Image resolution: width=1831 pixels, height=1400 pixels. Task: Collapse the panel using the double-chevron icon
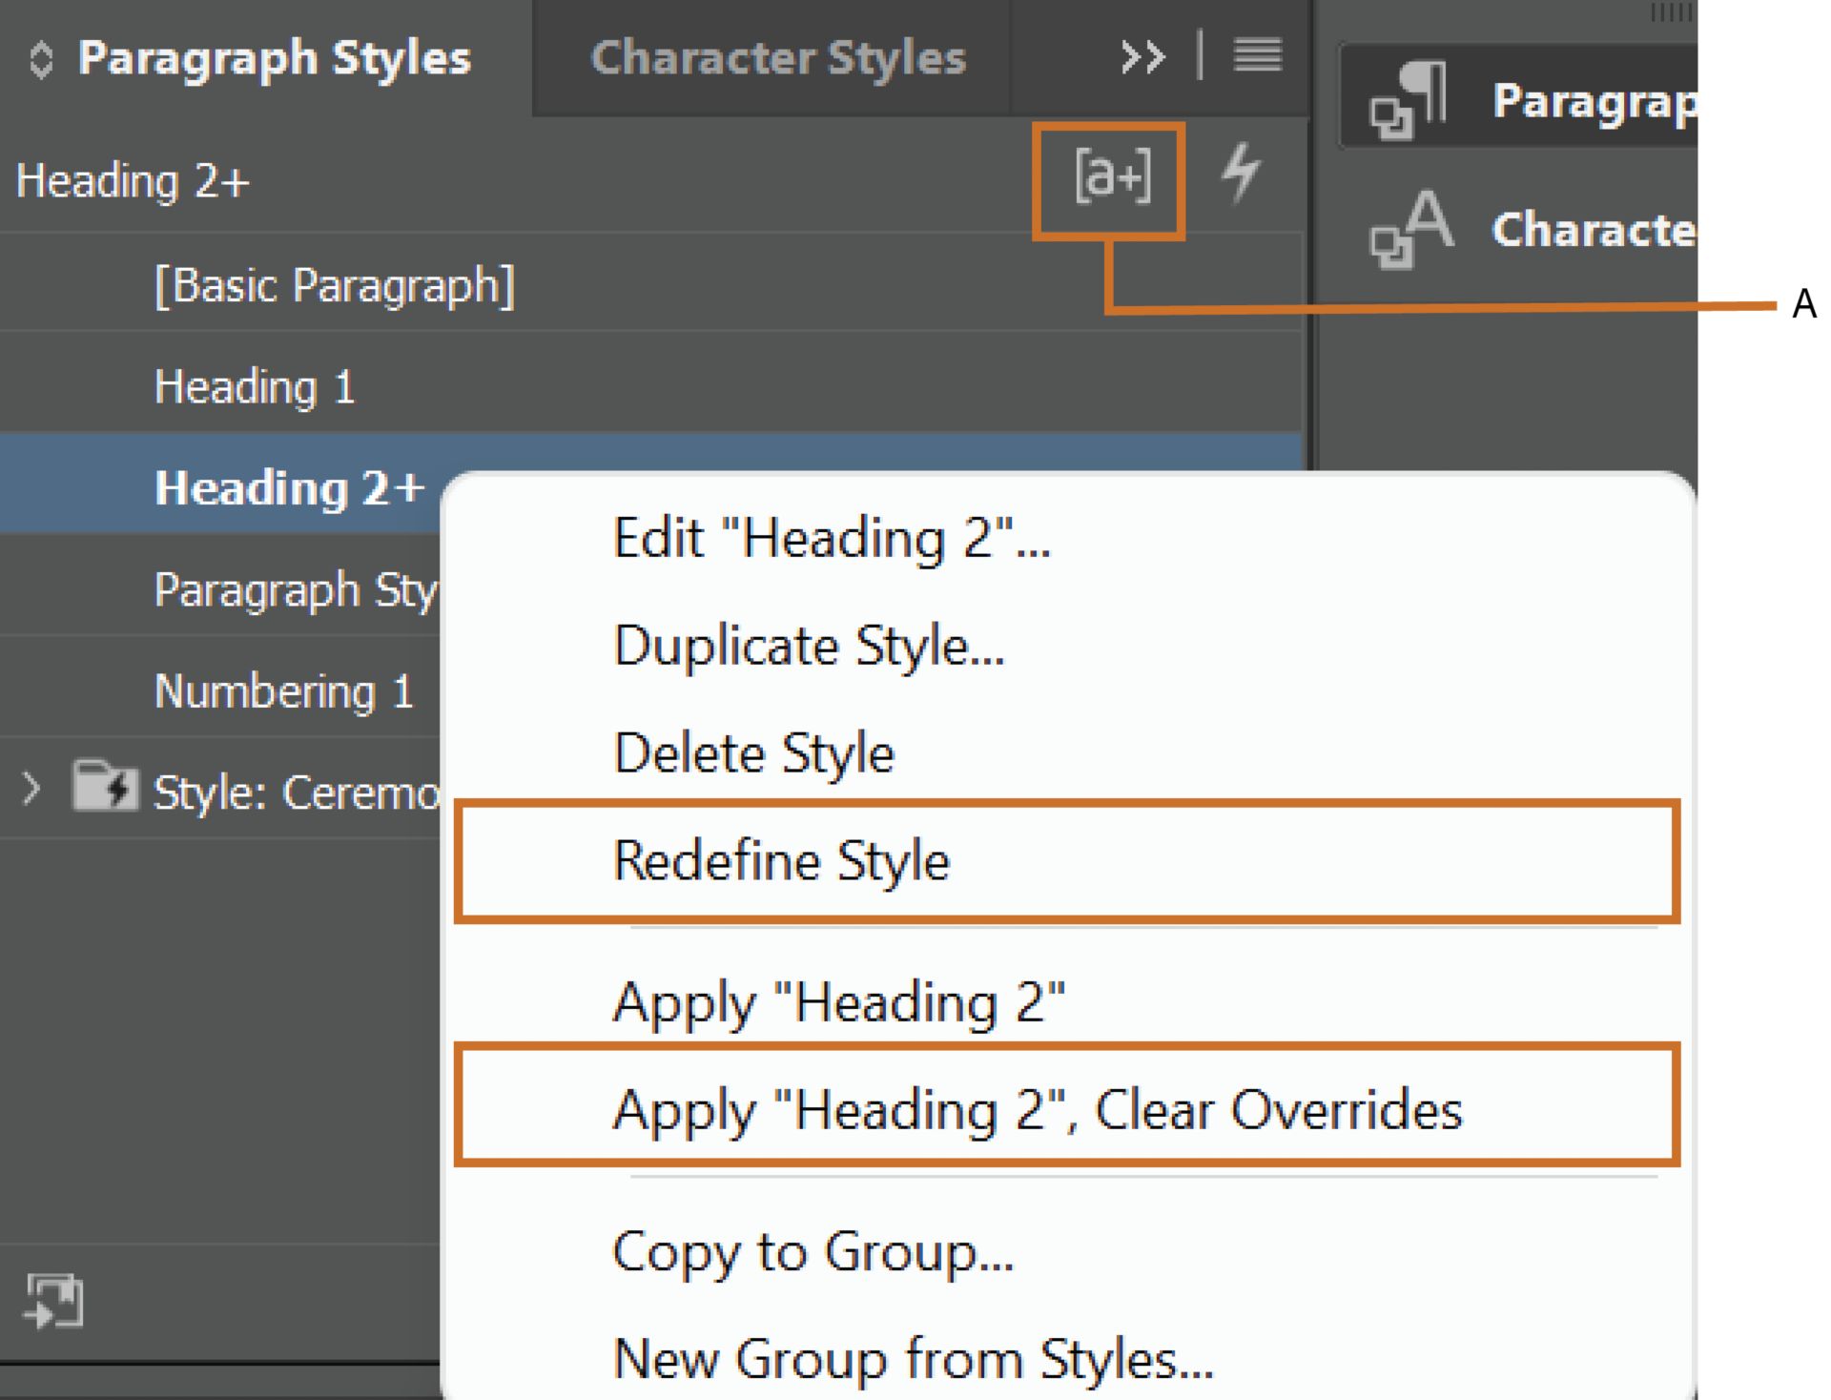1141,57
